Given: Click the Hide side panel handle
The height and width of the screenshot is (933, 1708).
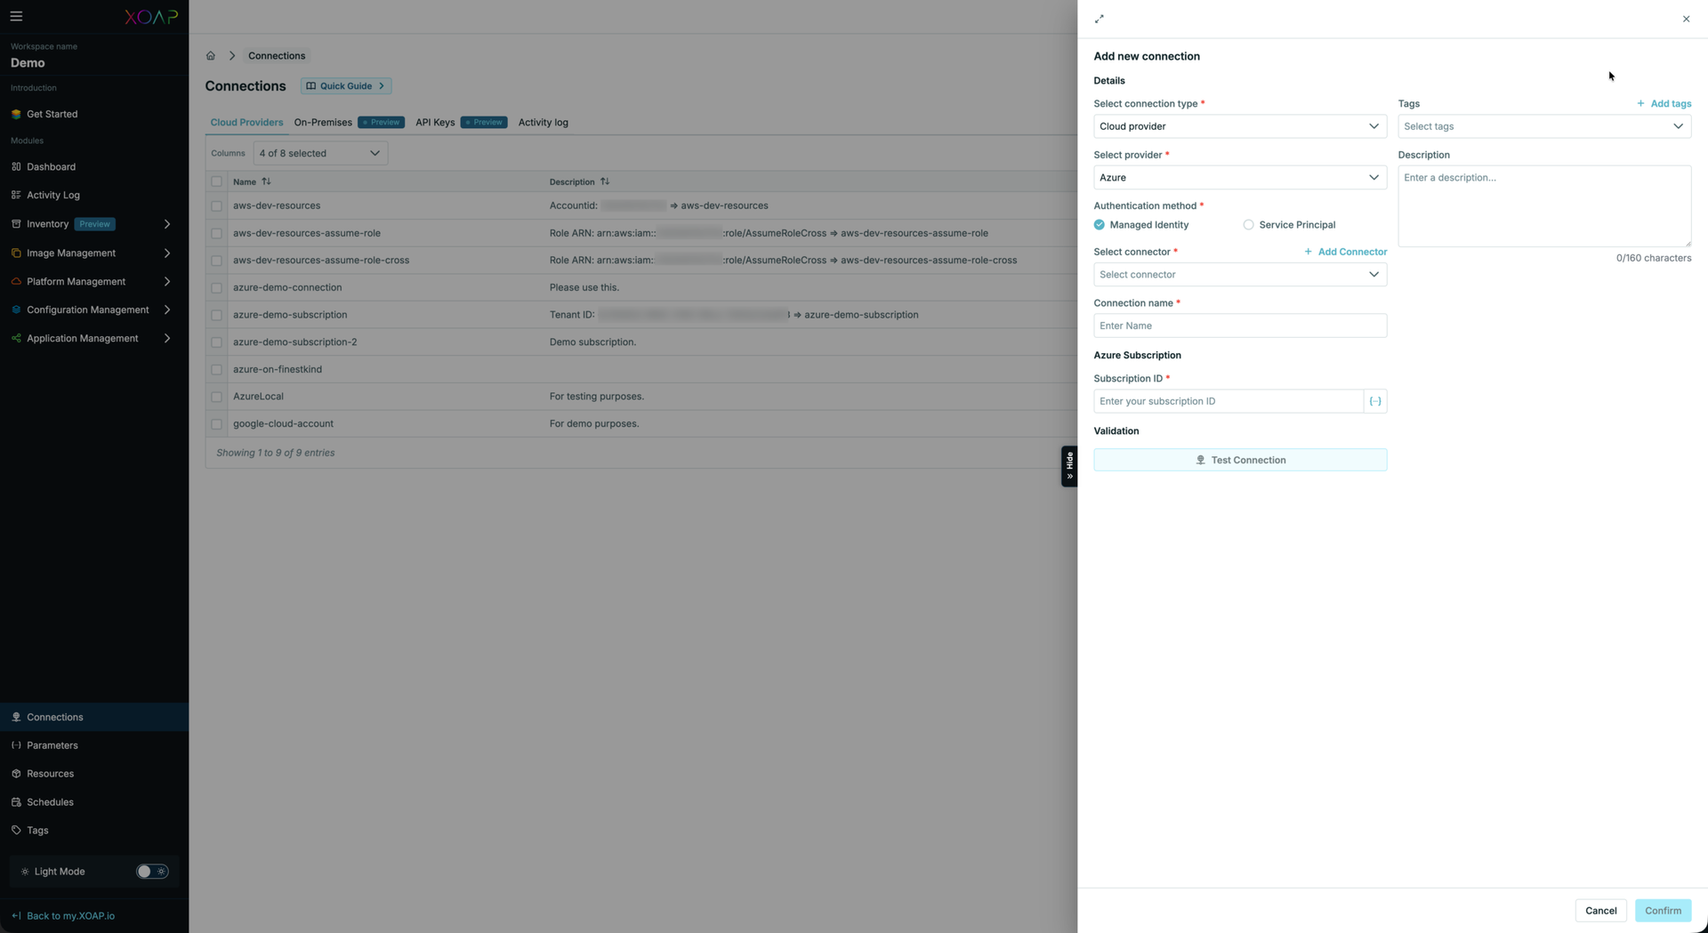Looking at the screenshot, I should click(1069, 466).
